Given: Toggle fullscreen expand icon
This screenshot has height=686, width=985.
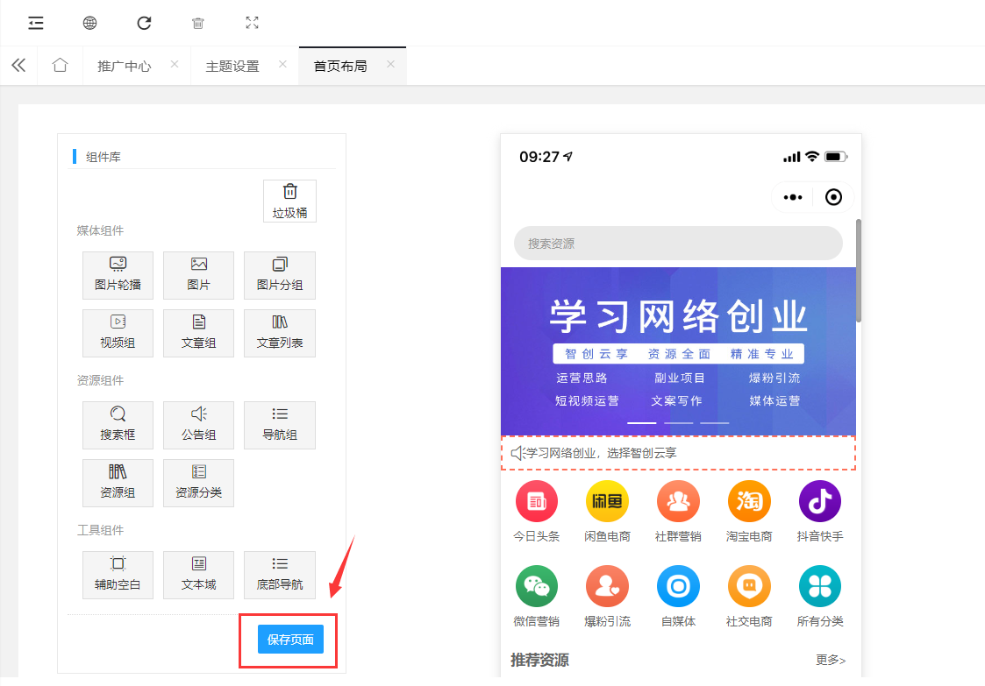Looking at the screenshot, I should [x=252, y=24].
